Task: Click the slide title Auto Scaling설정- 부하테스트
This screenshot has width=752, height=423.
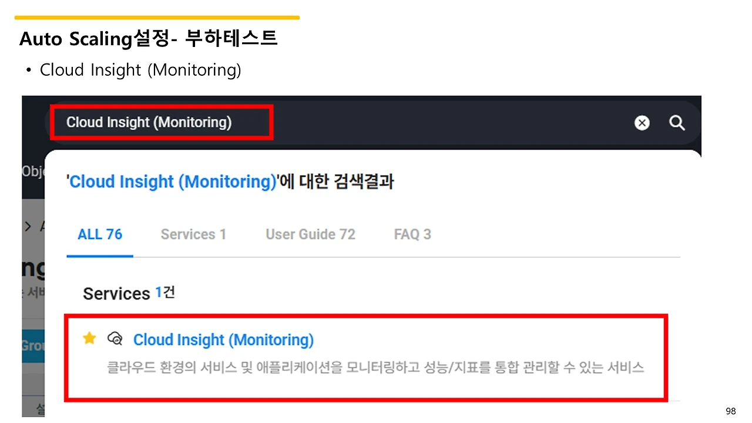Action: [x=148, y=39]
